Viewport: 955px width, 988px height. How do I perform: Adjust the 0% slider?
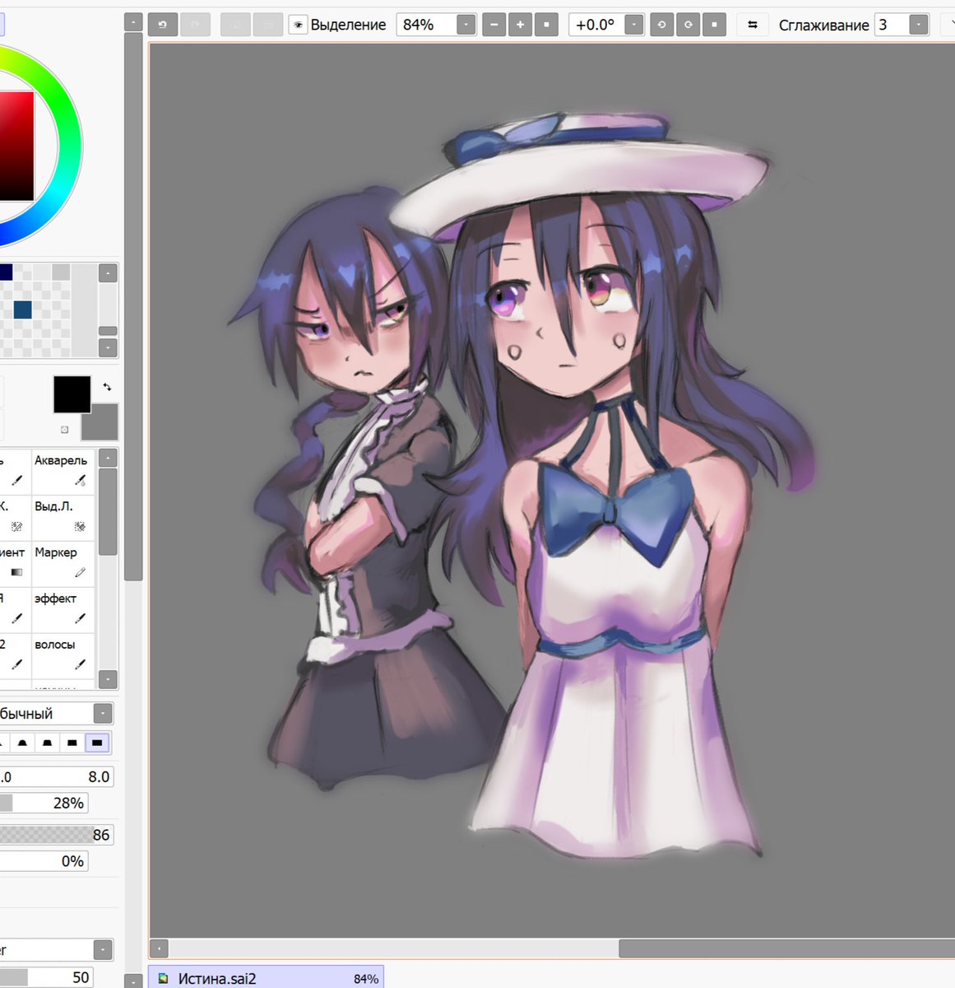point(44,861)
